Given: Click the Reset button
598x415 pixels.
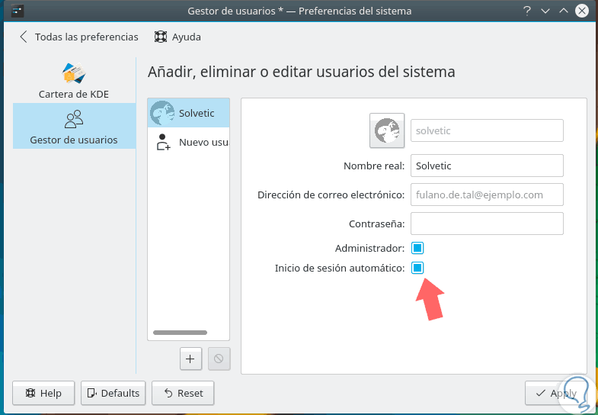Looking at the screenshot, I should (183, 393).
